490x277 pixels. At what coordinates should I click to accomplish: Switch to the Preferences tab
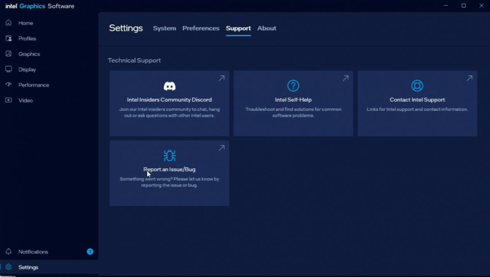pyautogui.click(x=201, y=28)
